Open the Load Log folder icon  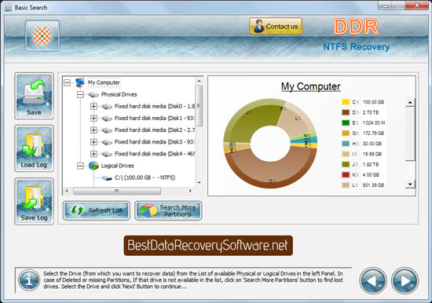(34, 148)
